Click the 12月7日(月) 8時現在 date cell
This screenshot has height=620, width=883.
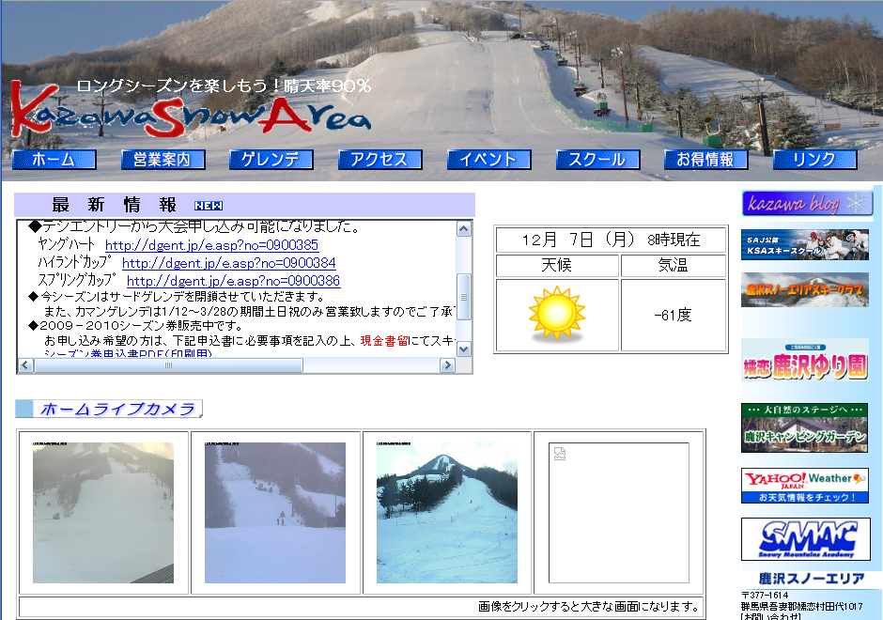(611, 240)
